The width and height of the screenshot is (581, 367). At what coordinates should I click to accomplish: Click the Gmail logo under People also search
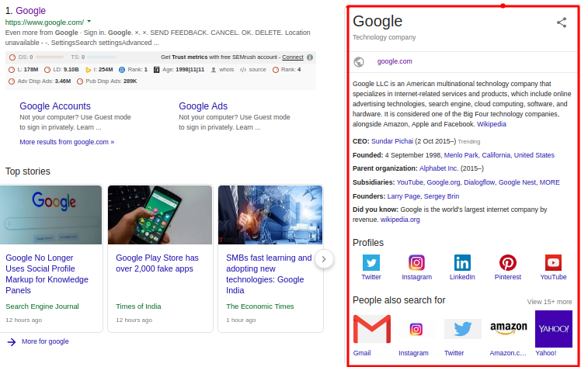[371, 329]
